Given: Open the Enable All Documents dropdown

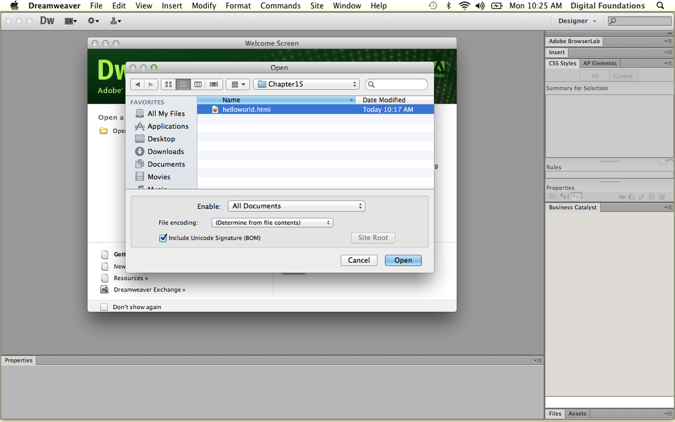Looking at the screenshot, I should (296, 206).
